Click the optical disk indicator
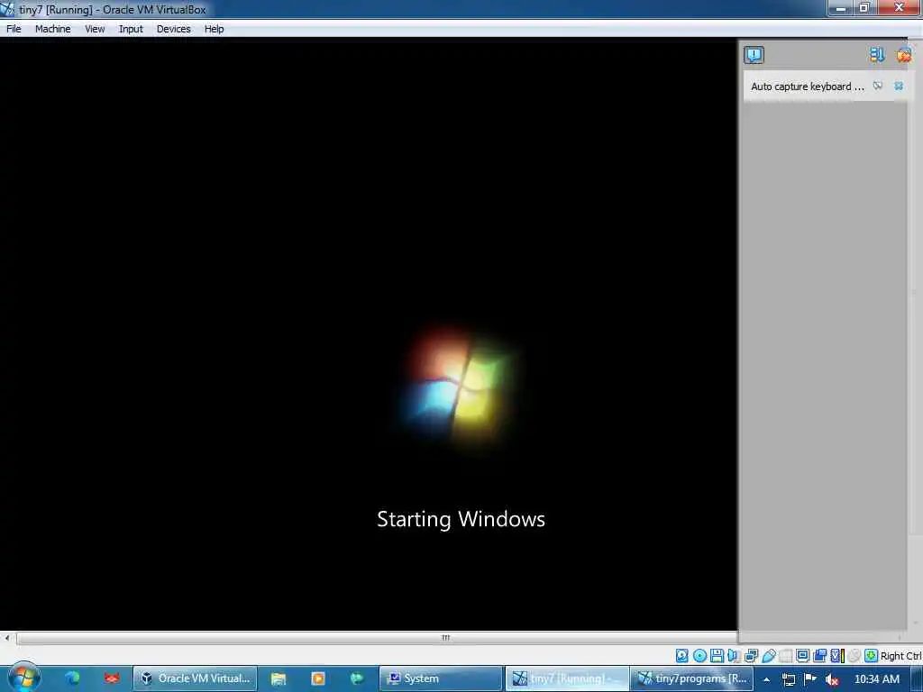This screenshot has width=923, height=692. (699, 656)
